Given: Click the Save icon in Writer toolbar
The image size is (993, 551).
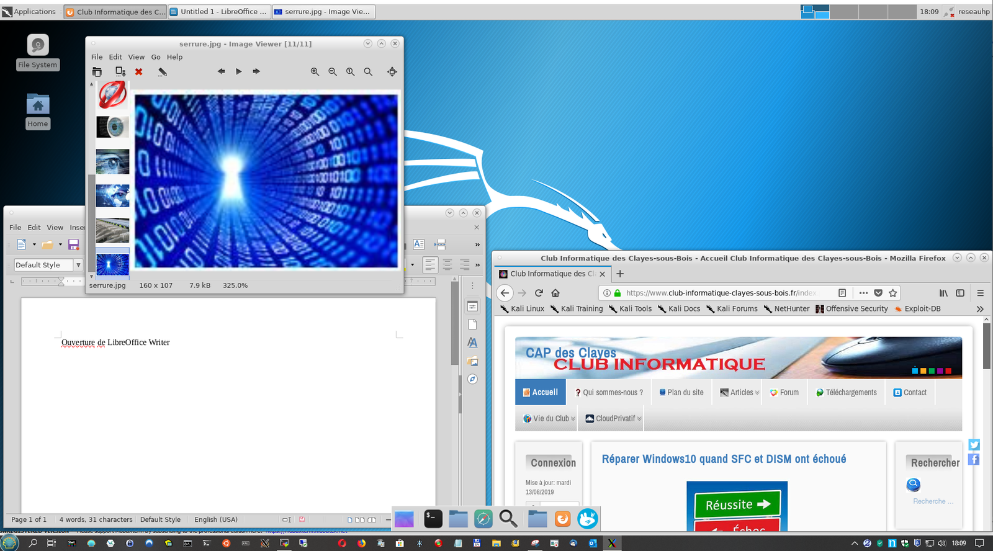Looking at the screenshot, I should 73,244.
